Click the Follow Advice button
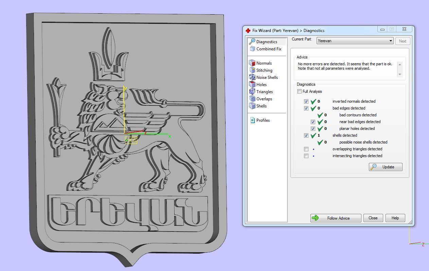The image size is (429, 271). (336, 218)
